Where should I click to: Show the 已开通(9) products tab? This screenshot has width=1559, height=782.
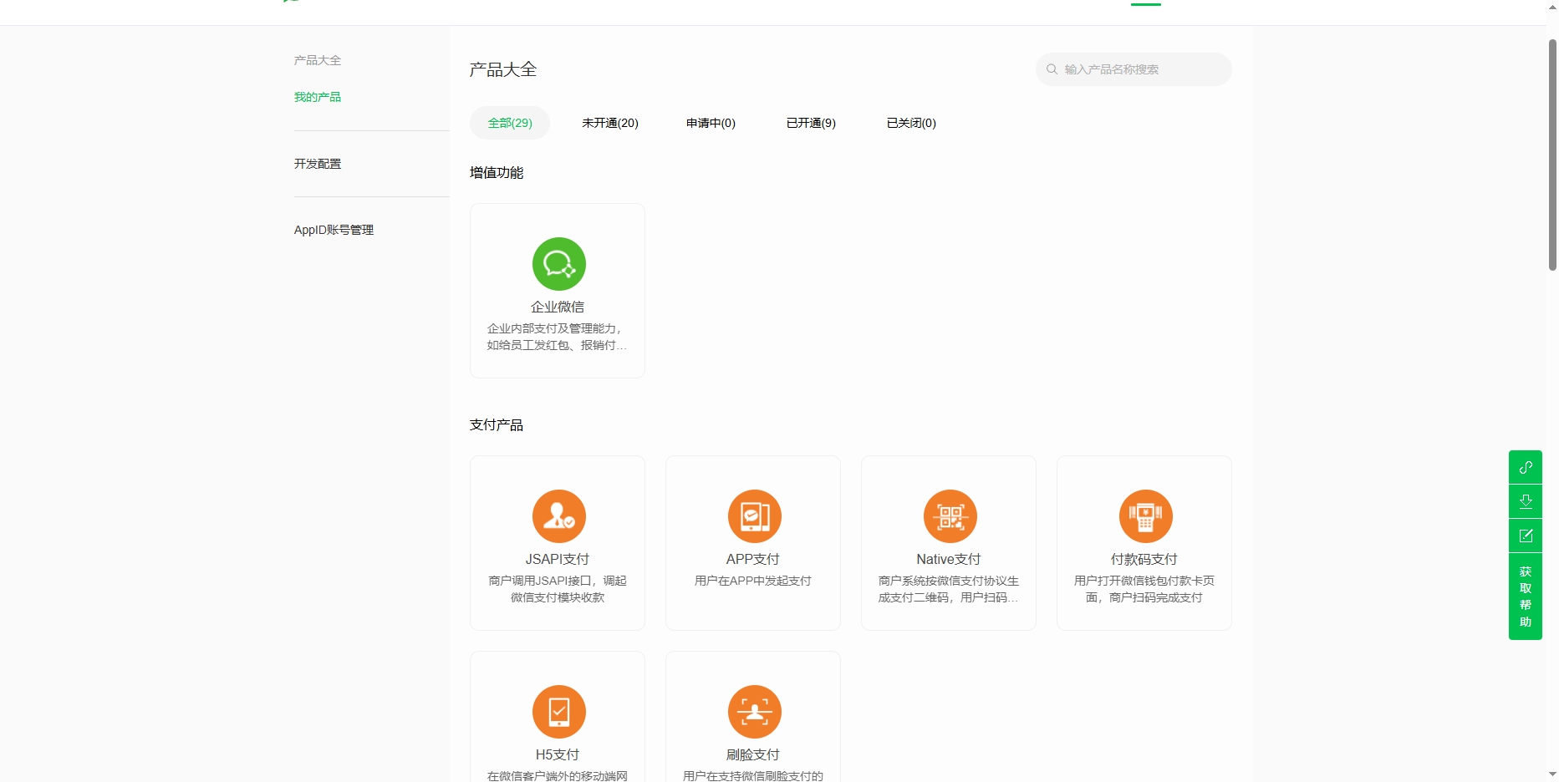[811, 123]
